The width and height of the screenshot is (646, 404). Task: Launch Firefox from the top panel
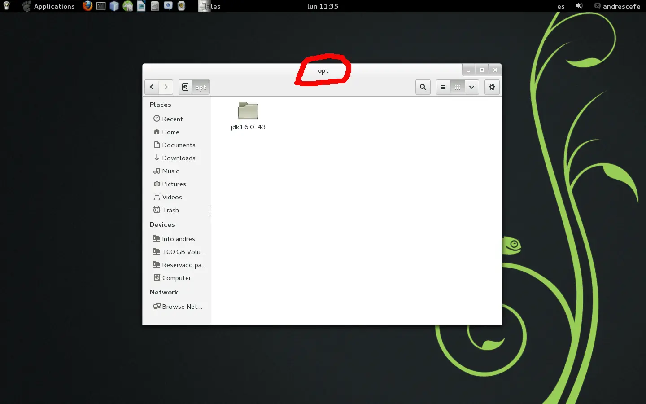pyautogui.click(x=87, y=6)
